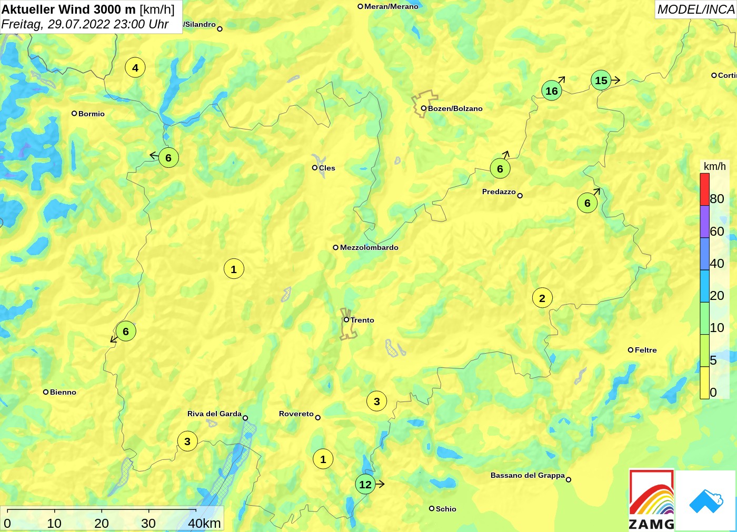Click the Predazzo city dot
Screen dimensions: 737x532
(x=520, y=196)
